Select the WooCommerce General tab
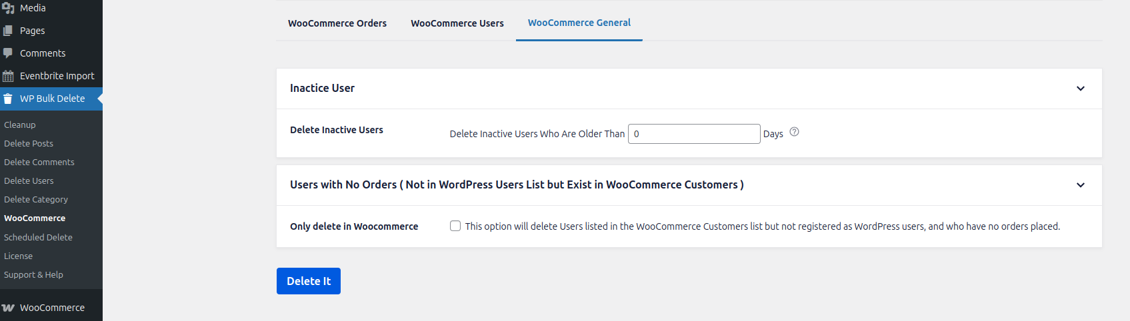The height and width of the screenshot is (321, 1130). pos(579,23)
